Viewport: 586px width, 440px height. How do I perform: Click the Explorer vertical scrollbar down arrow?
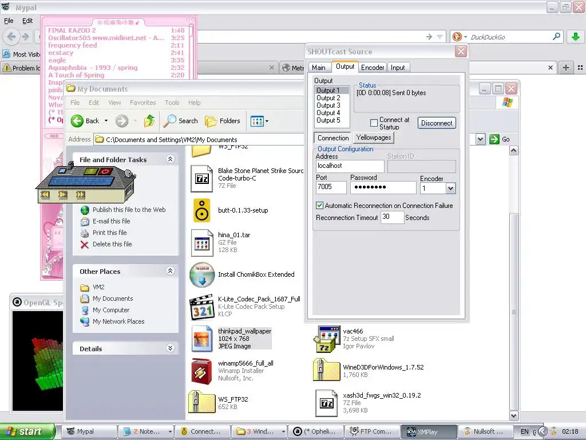514,415
